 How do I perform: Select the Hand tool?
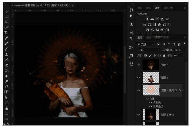point(6,108)
